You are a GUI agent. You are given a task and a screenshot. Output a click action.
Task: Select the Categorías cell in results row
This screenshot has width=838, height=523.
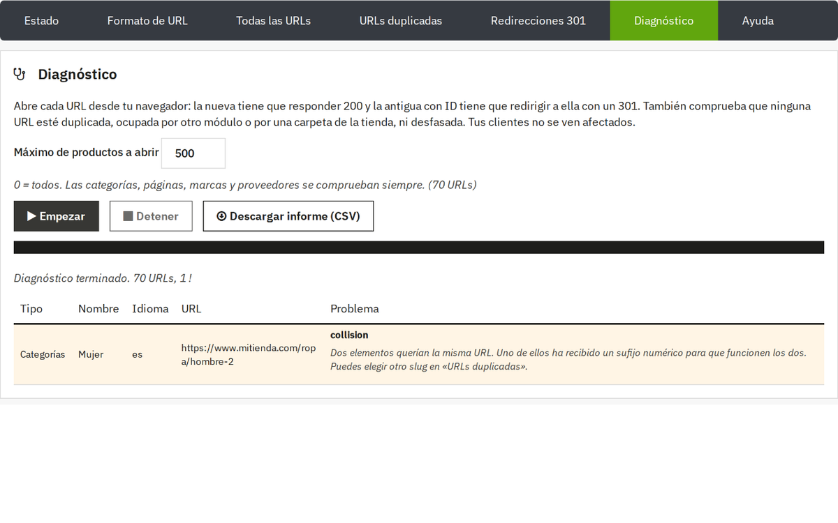[x=43, y=354]
